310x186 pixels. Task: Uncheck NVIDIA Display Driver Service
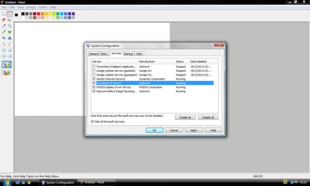click(94, 87)
